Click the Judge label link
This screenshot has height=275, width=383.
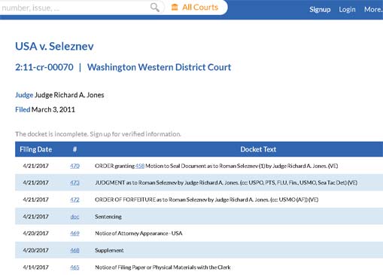click(24, 95)
